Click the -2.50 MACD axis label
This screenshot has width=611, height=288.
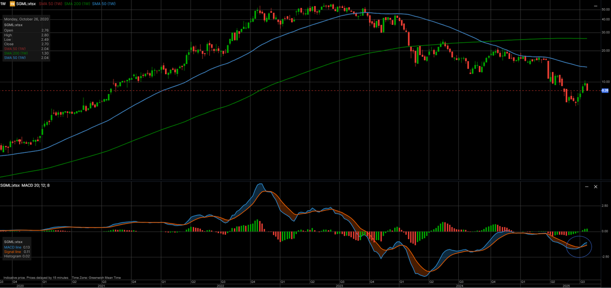[605, 257]
